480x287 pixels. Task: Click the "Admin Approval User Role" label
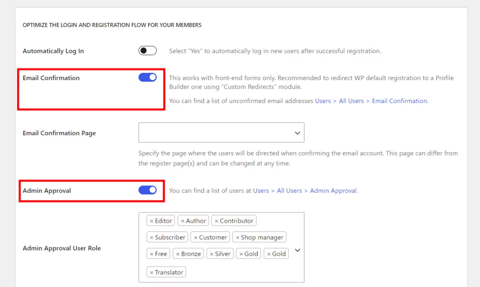coord(62,248)
